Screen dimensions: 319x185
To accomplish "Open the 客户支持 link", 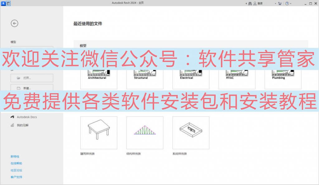I will [x=16, y=177].
